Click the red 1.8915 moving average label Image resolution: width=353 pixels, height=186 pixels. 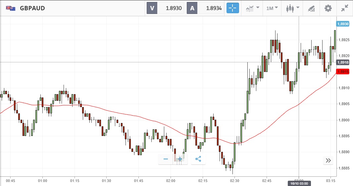coord(343,72)
